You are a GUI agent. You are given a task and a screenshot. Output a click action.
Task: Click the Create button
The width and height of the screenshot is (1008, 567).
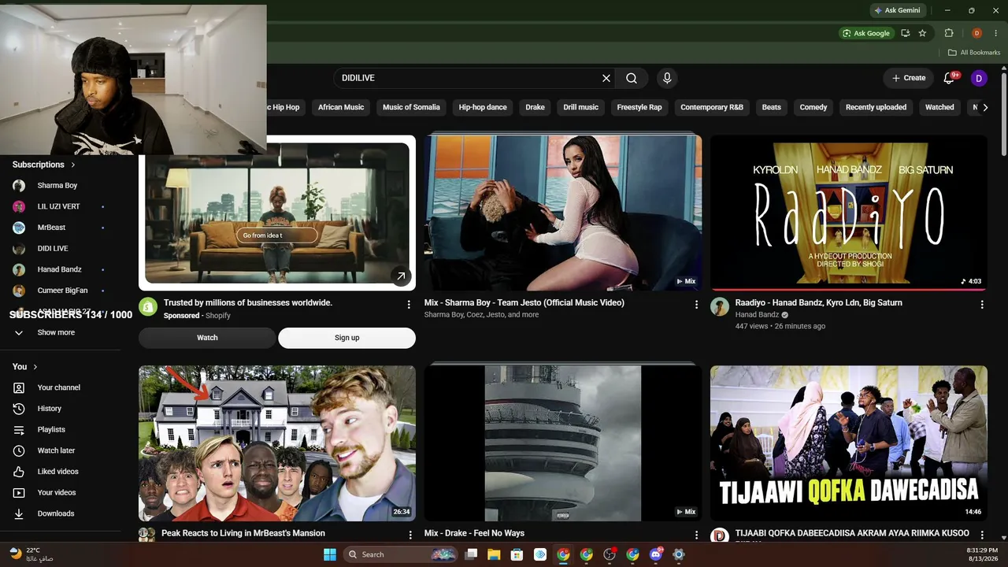(908, 78)
